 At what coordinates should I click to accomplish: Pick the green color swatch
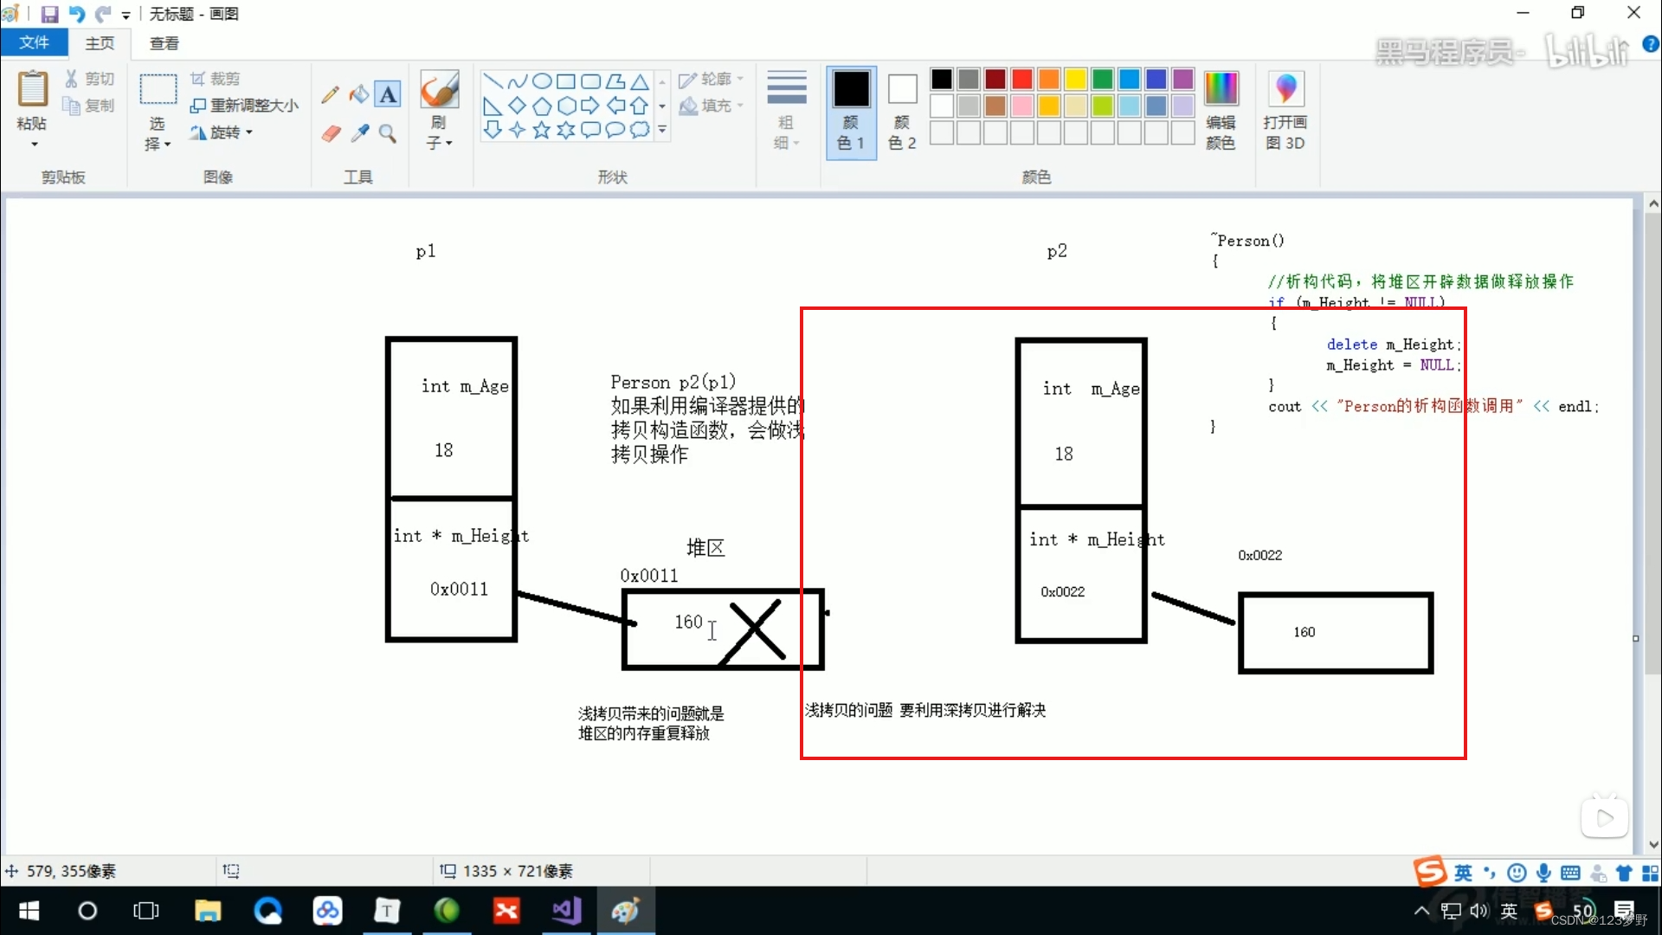[x=1103, y=79]
